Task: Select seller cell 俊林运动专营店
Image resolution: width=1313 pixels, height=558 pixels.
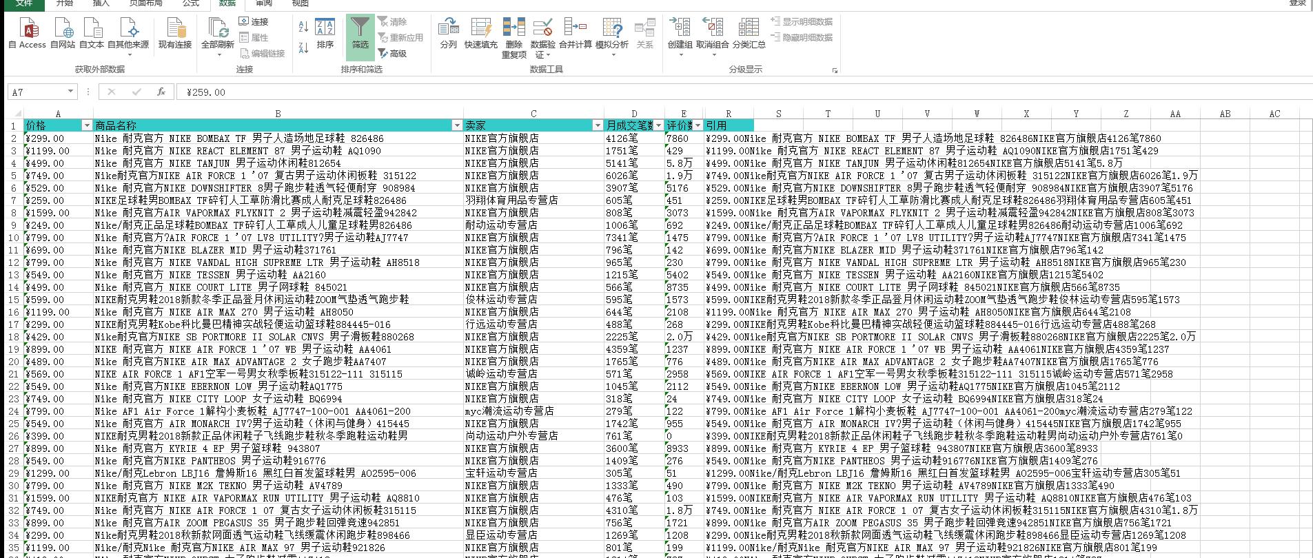Action: [533, 299]
